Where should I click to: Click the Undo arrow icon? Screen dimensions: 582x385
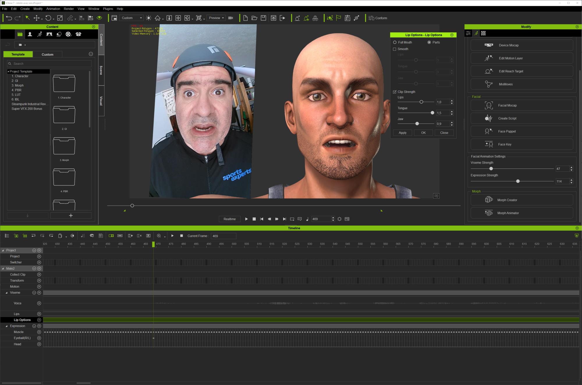(x=9, y=18)
